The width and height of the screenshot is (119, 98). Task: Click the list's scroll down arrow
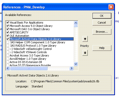pyautogui.click(x=76, y=64)
